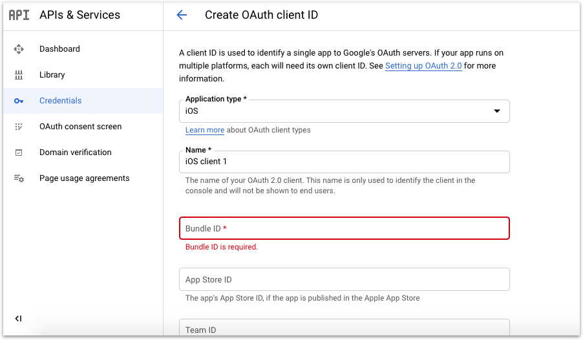Focus the Name field with iOS client 1
This screenshot has width=583, height=340.
[344, 162]
